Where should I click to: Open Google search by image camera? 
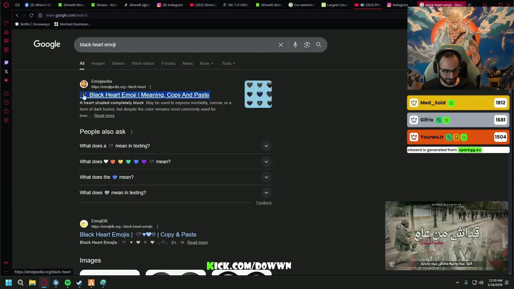(307, 45)
